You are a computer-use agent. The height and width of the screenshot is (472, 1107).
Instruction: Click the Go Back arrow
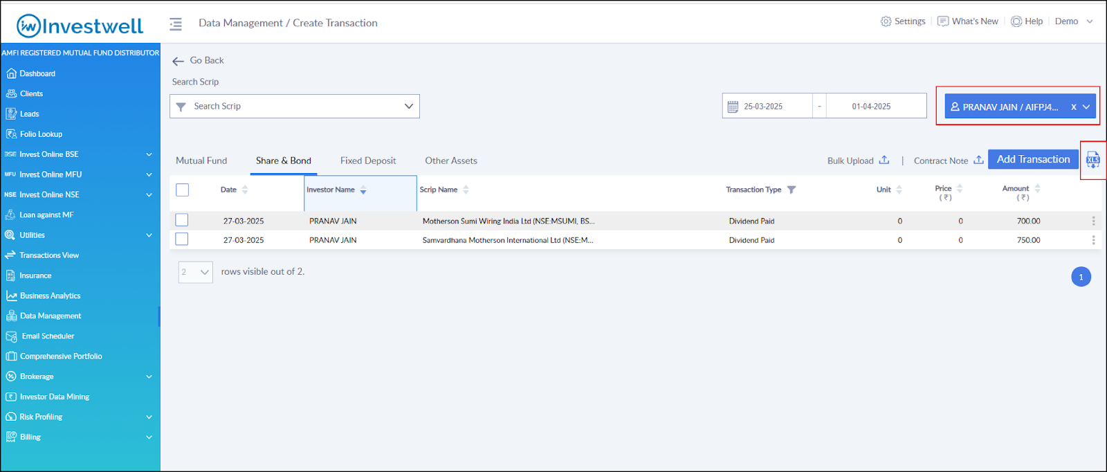(178, 61)
